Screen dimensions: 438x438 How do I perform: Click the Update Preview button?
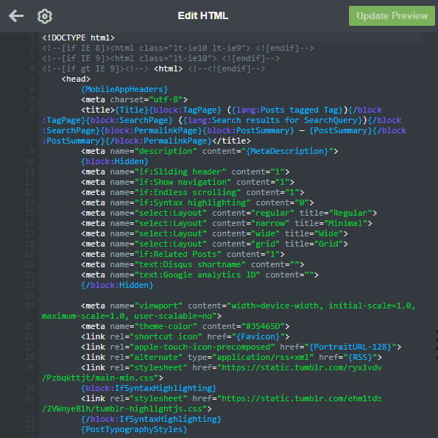tap(392, 16)
